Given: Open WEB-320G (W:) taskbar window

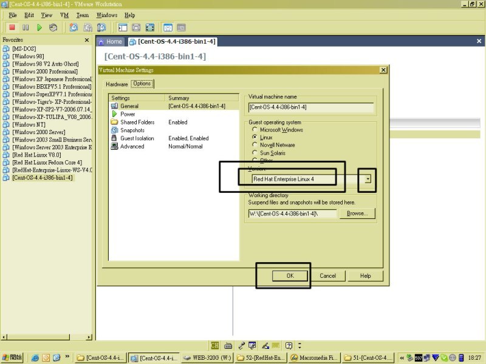Looking at the screenshot, I should [208, 358].
